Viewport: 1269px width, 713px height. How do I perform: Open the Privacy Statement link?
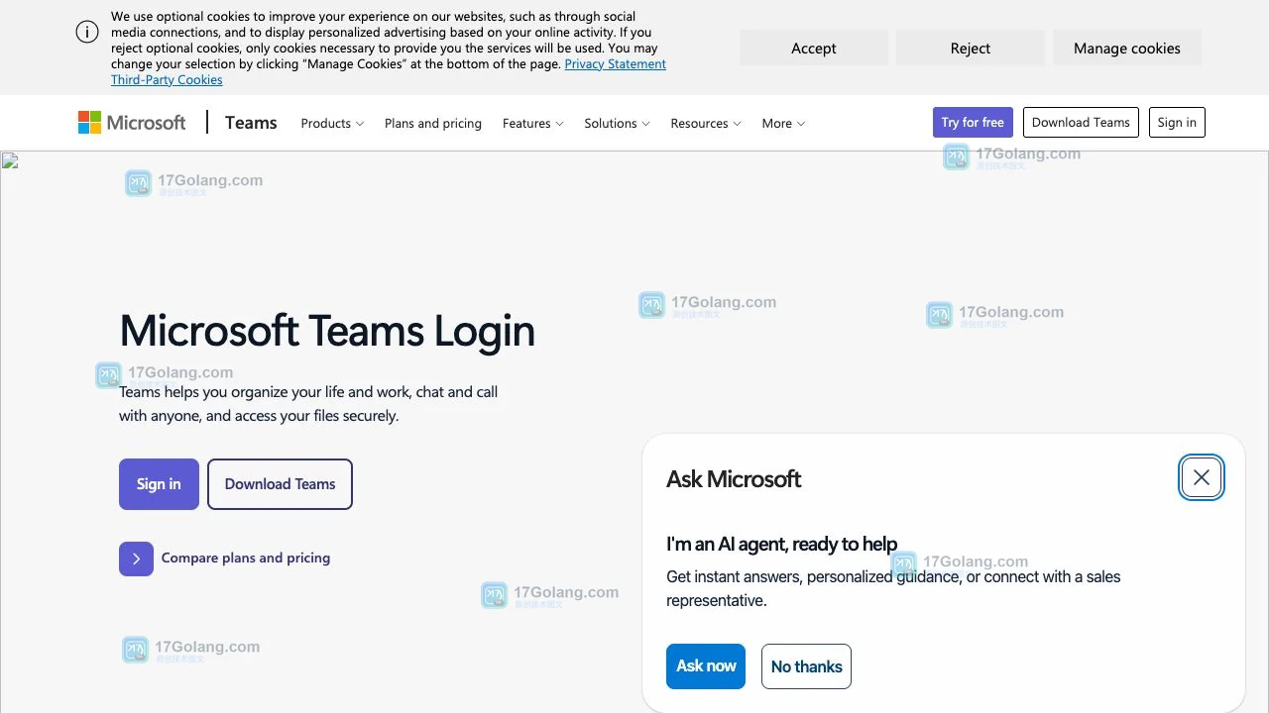[x=615, y=63]
